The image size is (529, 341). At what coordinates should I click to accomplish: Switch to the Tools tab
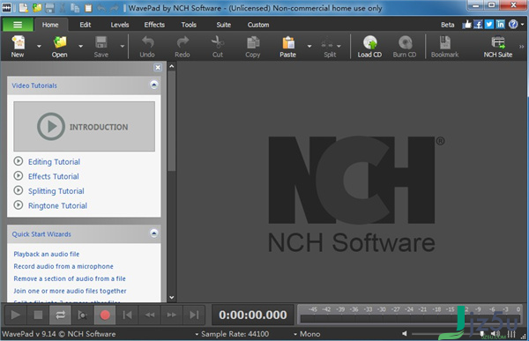point(189,25)
